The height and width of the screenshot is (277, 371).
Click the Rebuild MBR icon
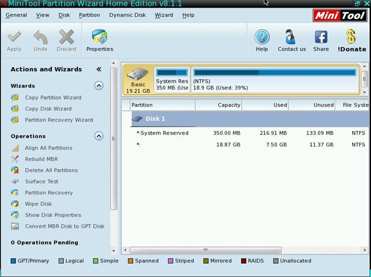[x=14, y=159]
